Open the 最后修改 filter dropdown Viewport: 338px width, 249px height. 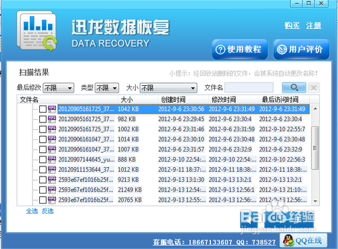(58, 88)
